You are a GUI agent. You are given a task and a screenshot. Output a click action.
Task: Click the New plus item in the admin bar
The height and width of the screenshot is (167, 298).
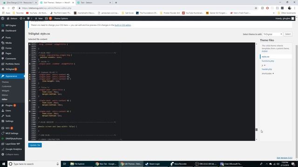[39, 19]
